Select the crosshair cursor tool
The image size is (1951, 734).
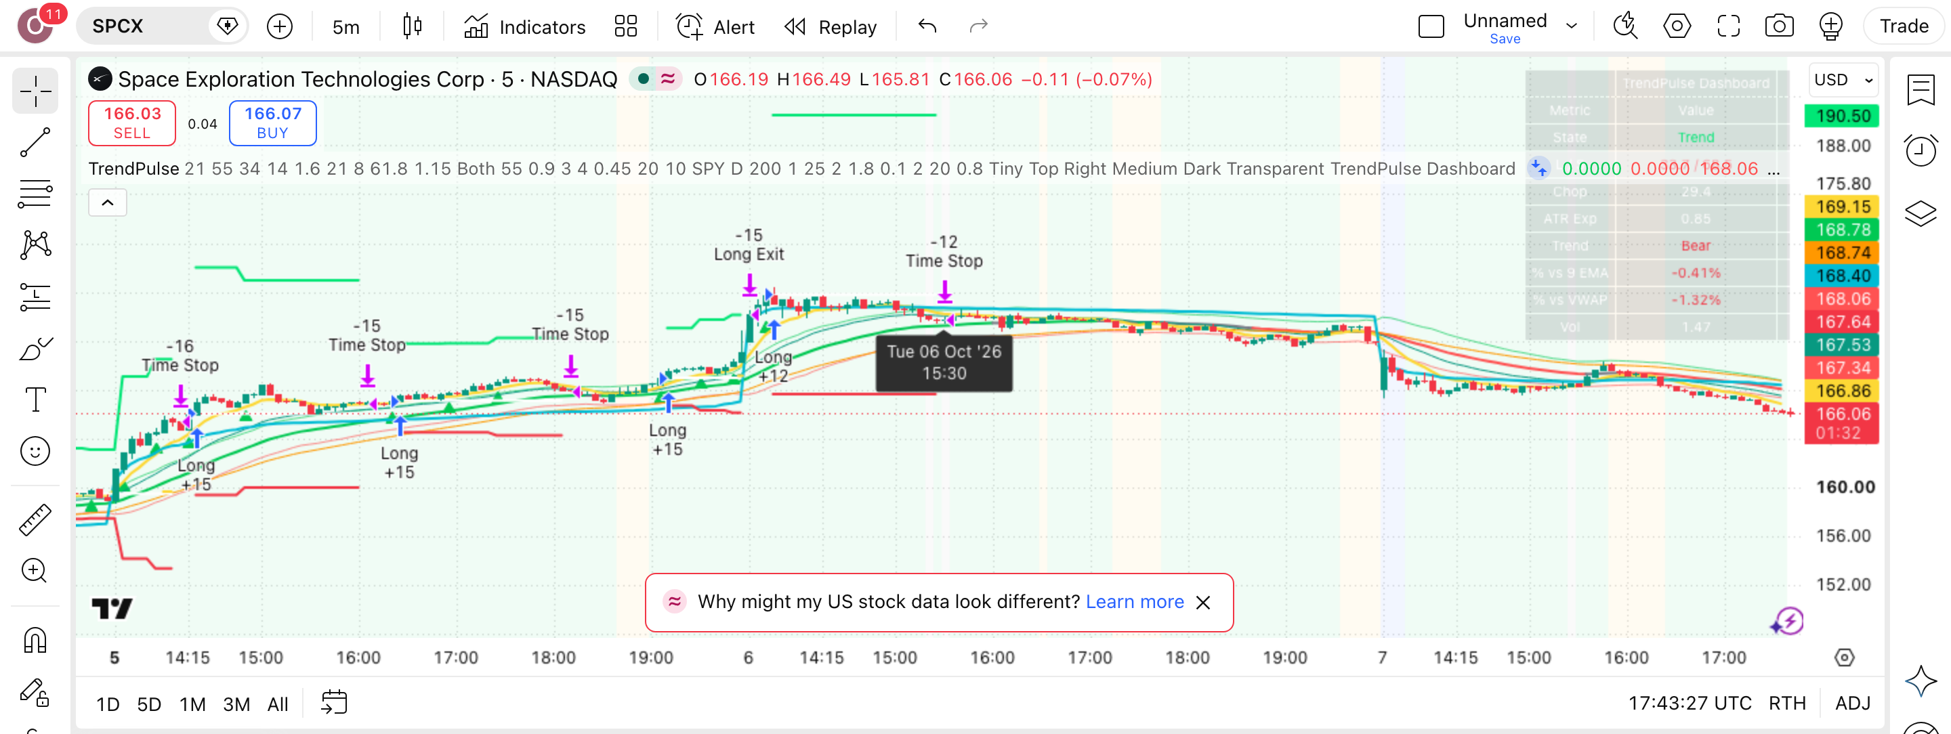[35, 91]
